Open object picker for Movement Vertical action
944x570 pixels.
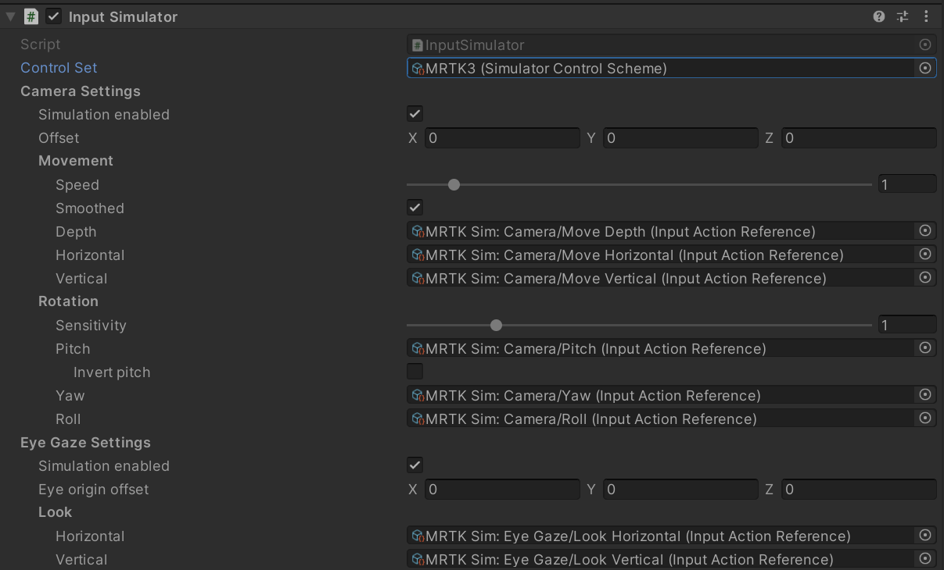[925, 278]
